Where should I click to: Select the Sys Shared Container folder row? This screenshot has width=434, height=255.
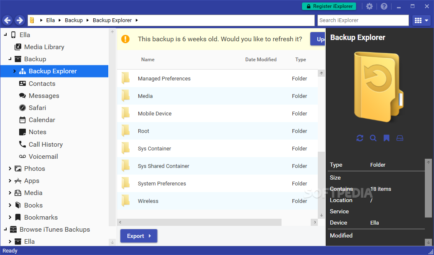coord(217,166)
